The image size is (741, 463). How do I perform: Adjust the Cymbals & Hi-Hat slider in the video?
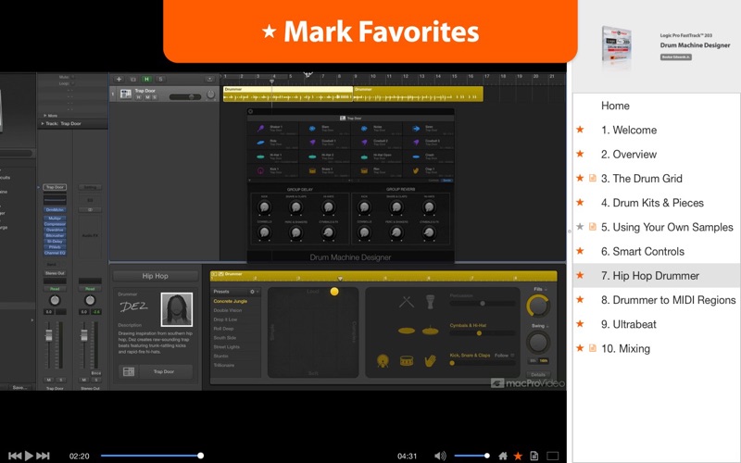[x=479, y=333]
